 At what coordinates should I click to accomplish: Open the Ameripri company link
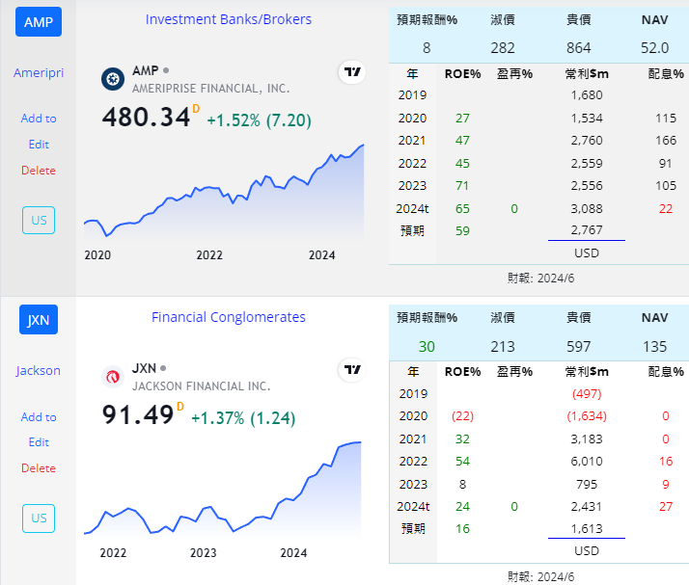coord(39,72)
